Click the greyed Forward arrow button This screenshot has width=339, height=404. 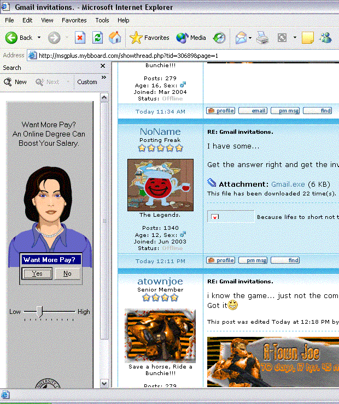pos(54,38)
